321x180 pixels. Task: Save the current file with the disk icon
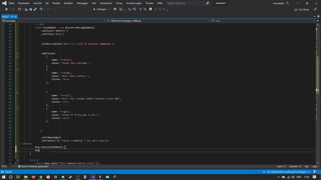tap(31, 9)
